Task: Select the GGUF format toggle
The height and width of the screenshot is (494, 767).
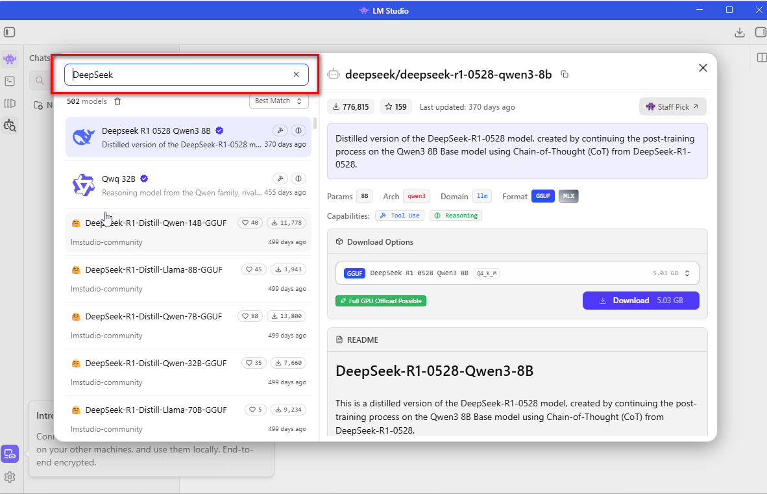Action: [543, 196]
